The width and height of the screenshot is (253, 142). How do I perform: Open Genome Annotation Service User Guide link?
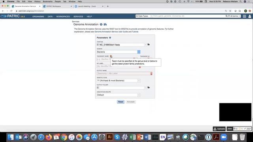[111, 32]
